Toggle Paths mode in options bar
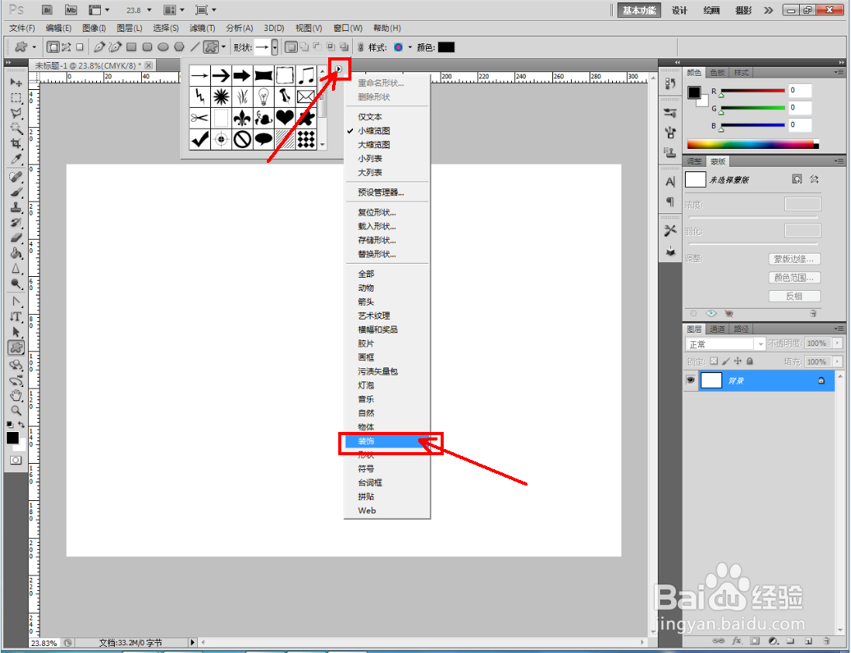Viewport: 851px width, 653px height. pyautogui.click(x=66, y=47)
